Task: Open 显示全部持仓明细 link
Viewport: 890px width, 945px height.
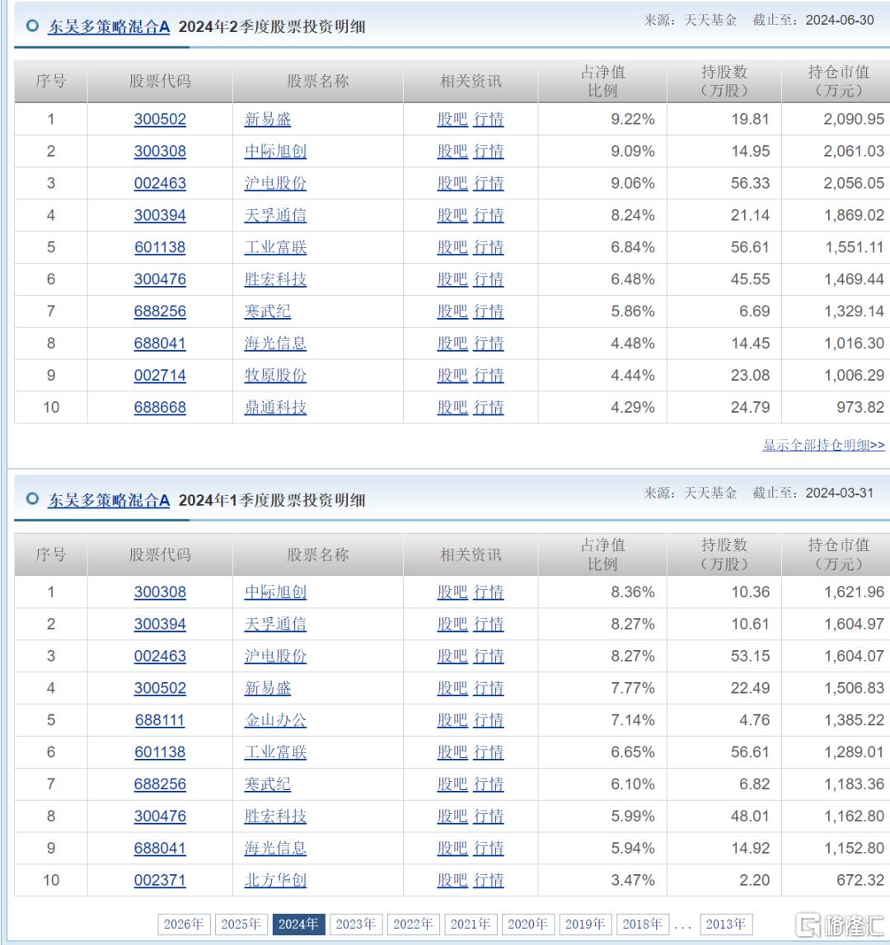Action: (824, 445)
